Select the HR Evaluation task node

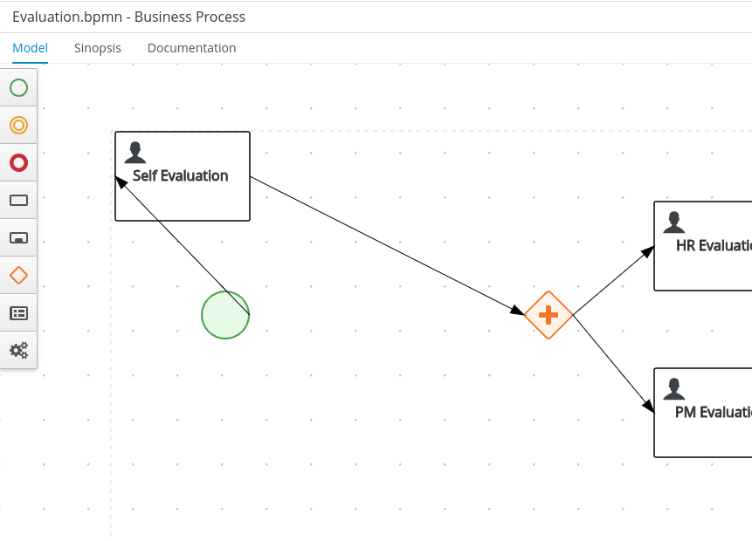(703, 266)
